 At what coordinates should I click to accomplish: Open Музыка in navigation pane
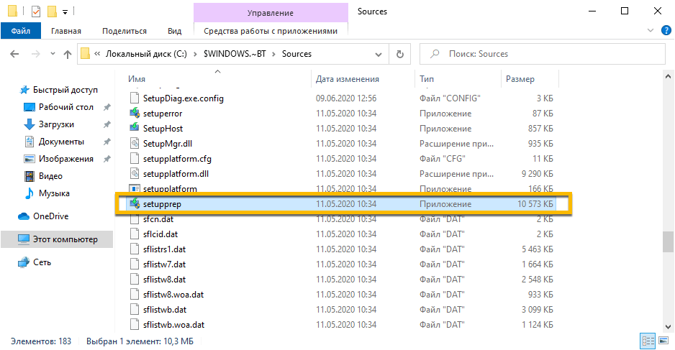[54, 193]
